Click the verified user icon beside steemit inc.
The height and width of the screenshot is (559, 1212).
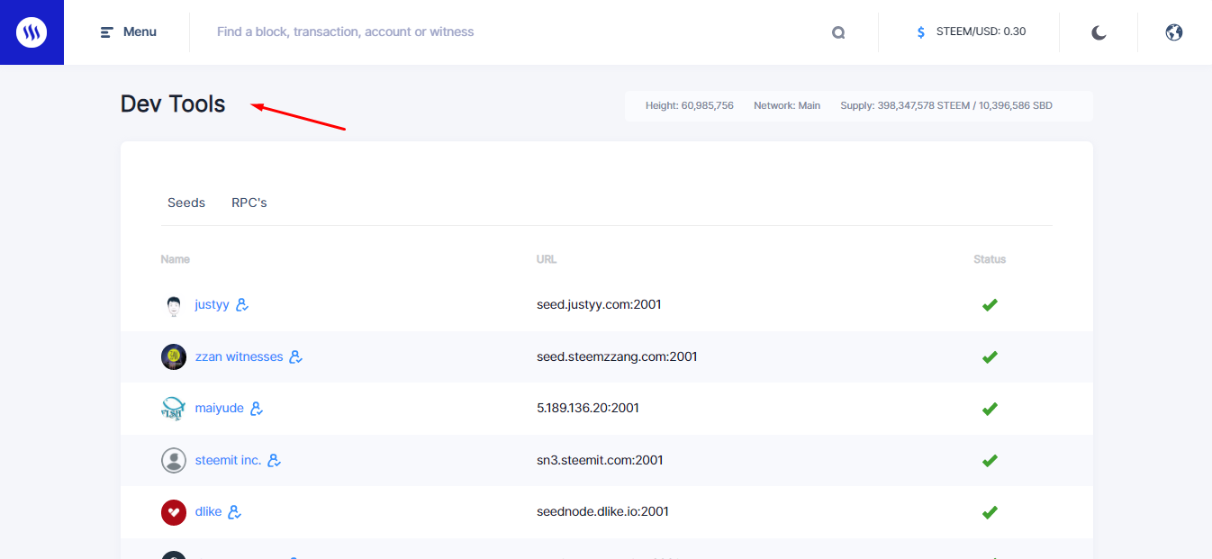tap(275, 460)
